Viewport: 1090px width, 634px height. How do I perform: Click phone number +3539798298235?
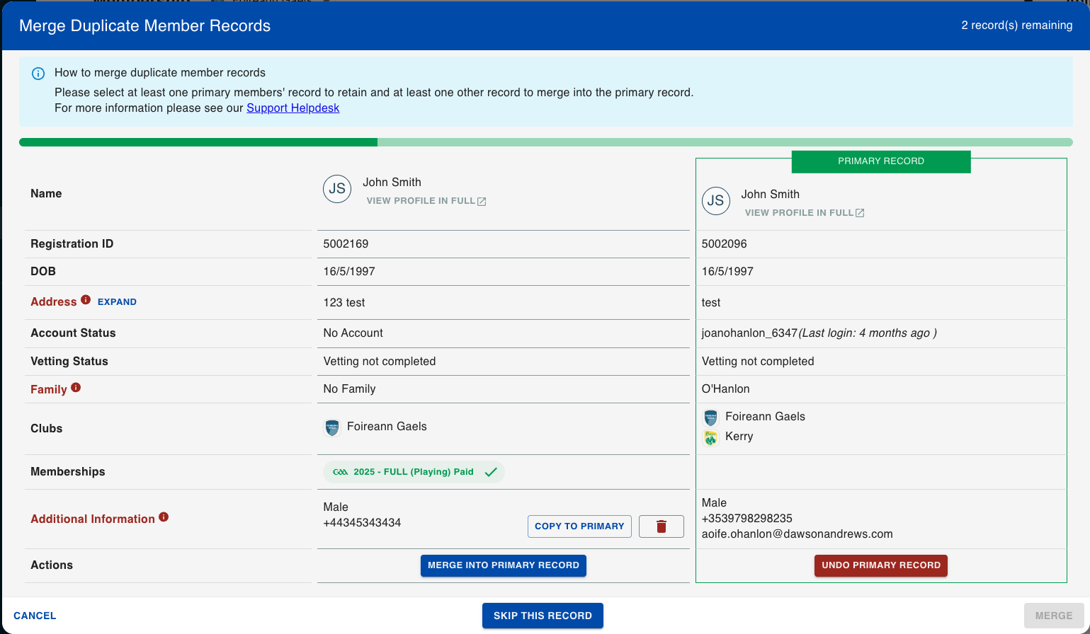746,519
